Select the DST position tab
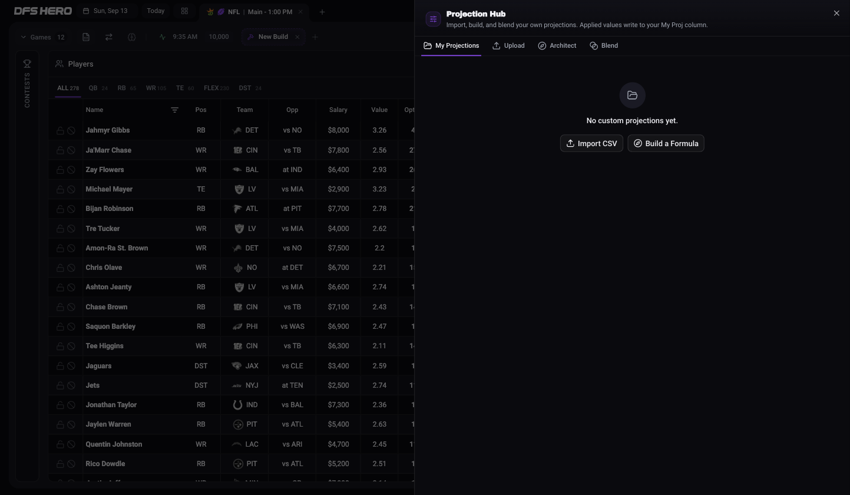Viewport: 850px width, 495px height. [250, 88]
